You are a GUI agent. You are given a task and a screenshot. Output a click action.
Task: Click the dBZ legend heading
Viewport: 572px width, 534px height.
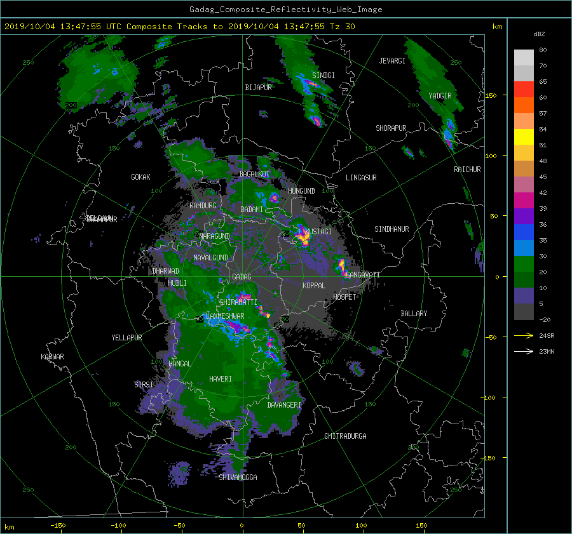coord(539,34)
